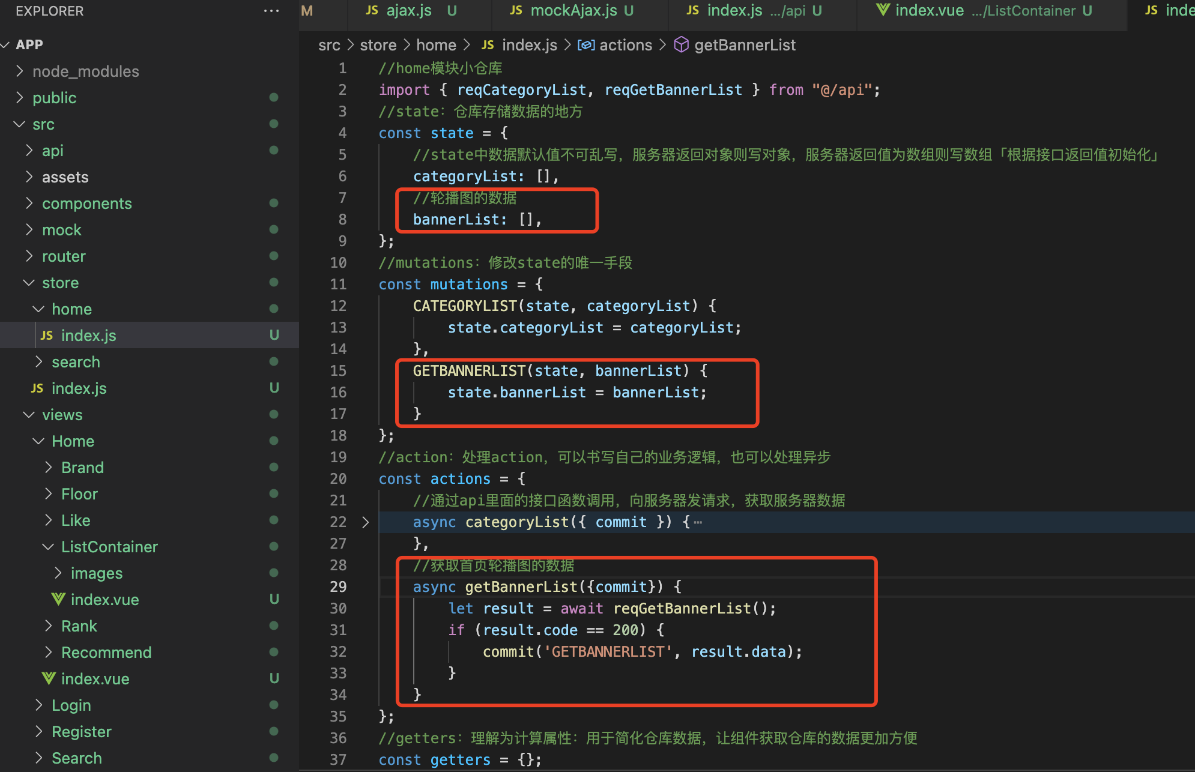Unfold the categoryList function at line 22
Image resolution: width=1195 pixels, height=772 pixels.
click(x=365, y=522)
